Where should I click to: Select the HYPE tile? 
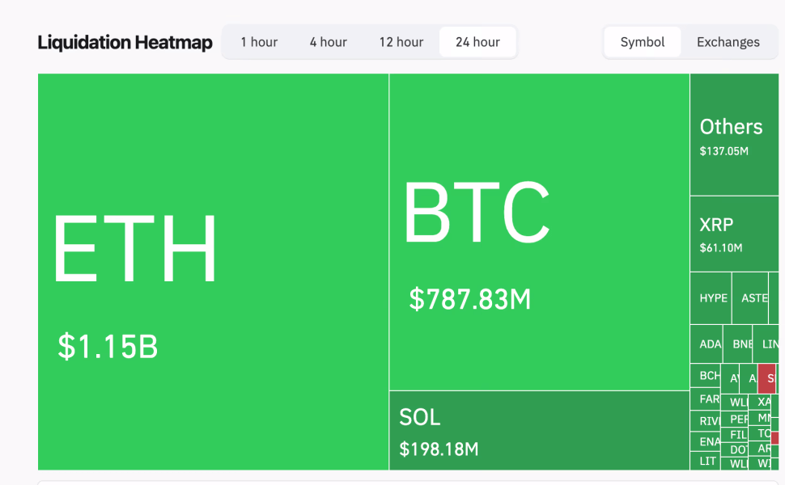(x=711, y=298)
